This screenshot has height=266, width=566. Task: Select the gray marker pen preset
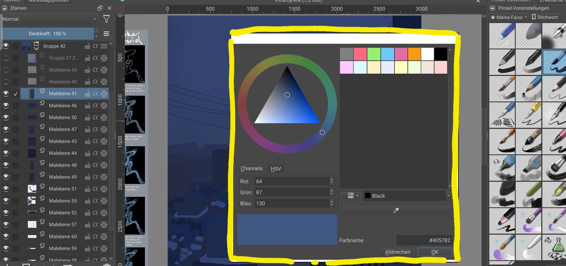pos(529,168)
